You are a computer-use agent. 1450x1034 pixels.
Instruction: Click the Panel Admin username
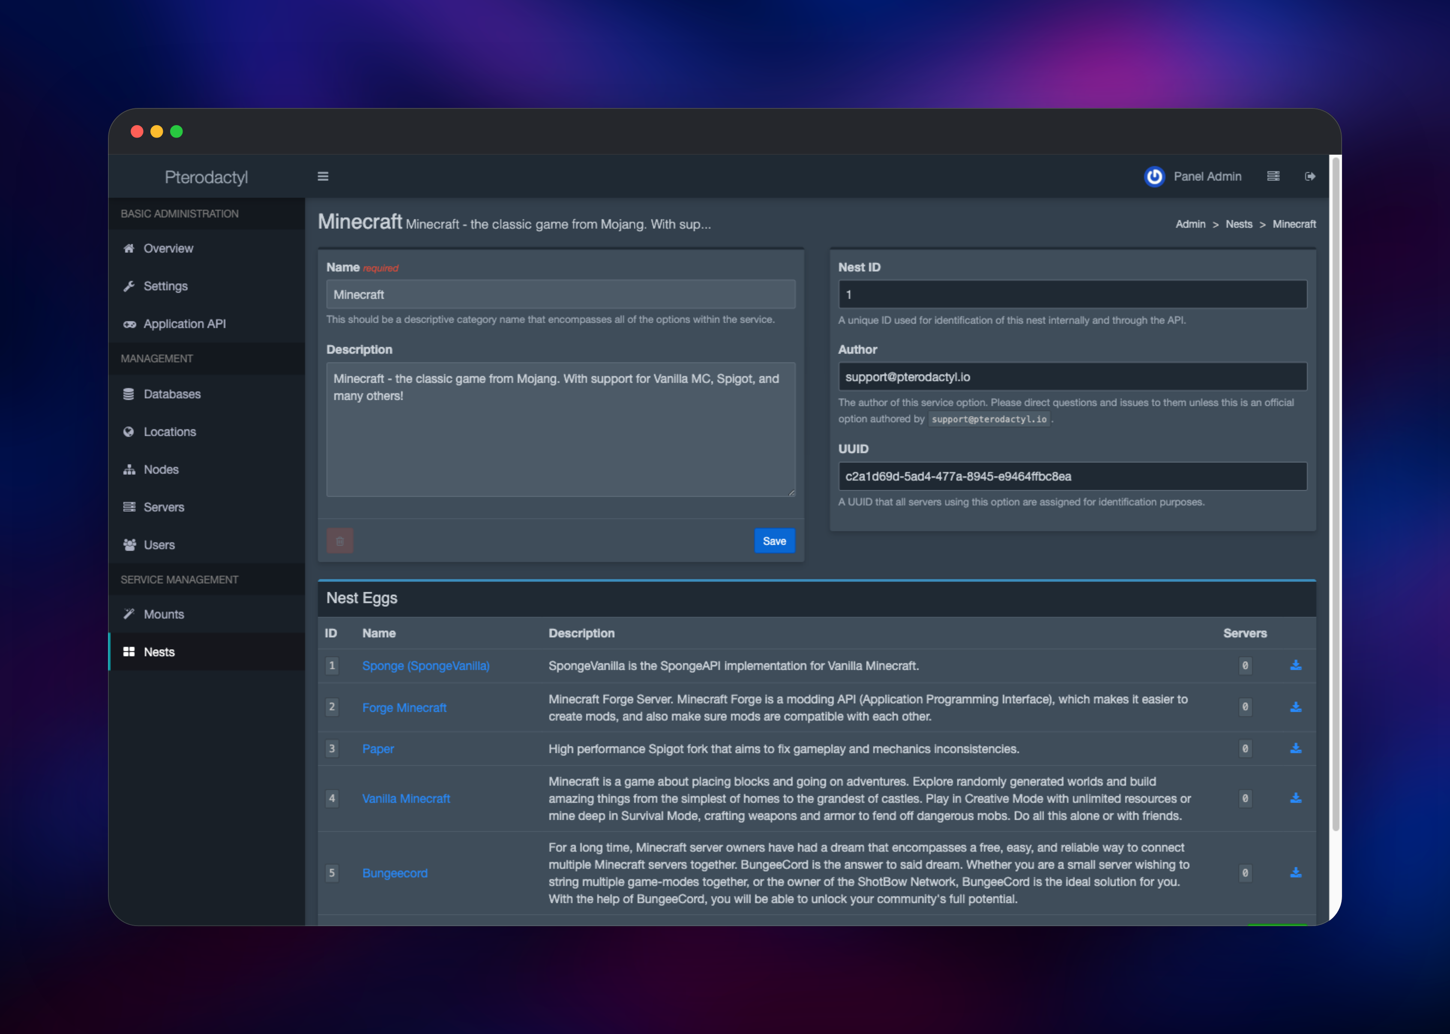pyautogui.click(x=1207, y=177)
